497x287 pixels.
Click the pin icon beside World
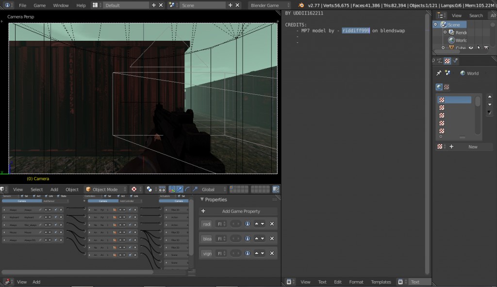point(439,73)
